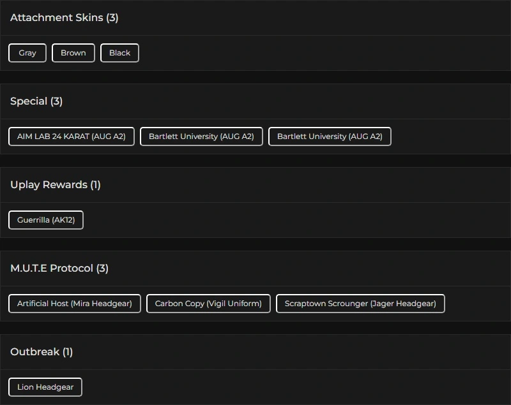
Task: Open Artificial Host (Mira Headgear) item
Action: [75, 304]
